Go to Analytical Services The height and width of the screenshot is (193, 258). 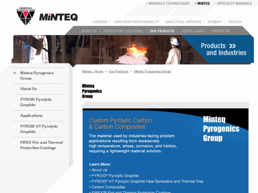183,22
